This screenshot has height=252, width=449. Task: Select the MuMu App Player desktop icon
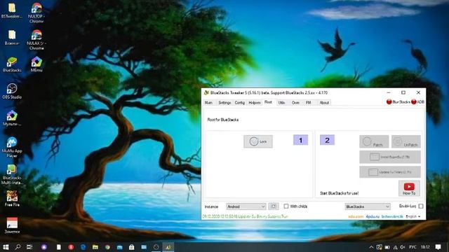[x=12, y=148]
